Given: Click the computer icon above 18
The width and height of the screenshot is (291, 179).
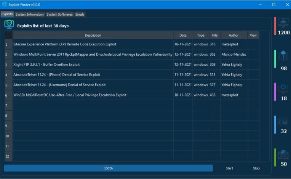Looking at the screenshot, I should [283, 89].
